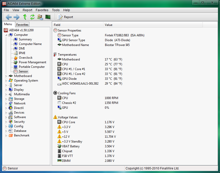This screenshot has height=173, width=220.
Task: Click the DirectX yellow X icon
Action: tap(11, 108)
